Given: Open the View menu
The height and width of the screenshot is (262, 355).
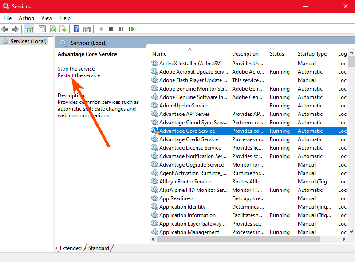Looking at the screenshot, I should point(47,18).
